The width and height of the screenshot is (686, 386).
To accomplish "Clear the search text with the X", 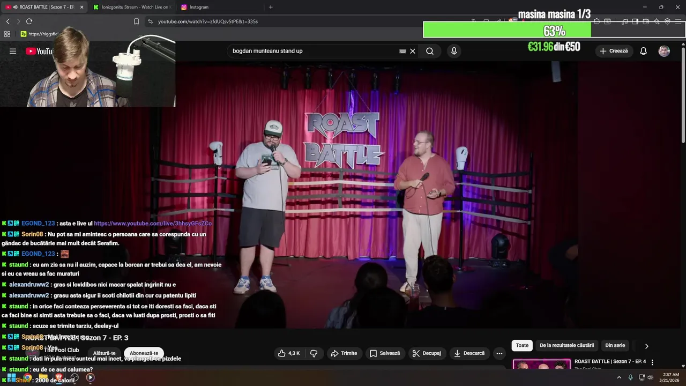I will (413, 51).
